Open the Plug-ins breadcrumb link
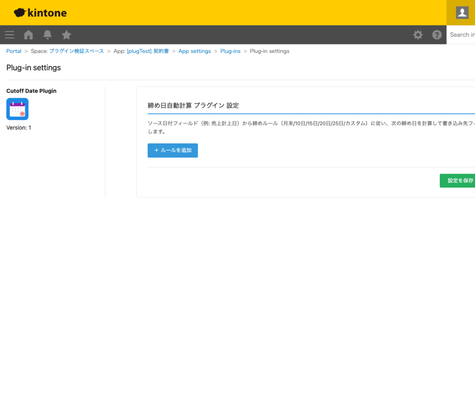Image resolution: width=475 pixels, height=395 pixels. (x=231, y=51)
